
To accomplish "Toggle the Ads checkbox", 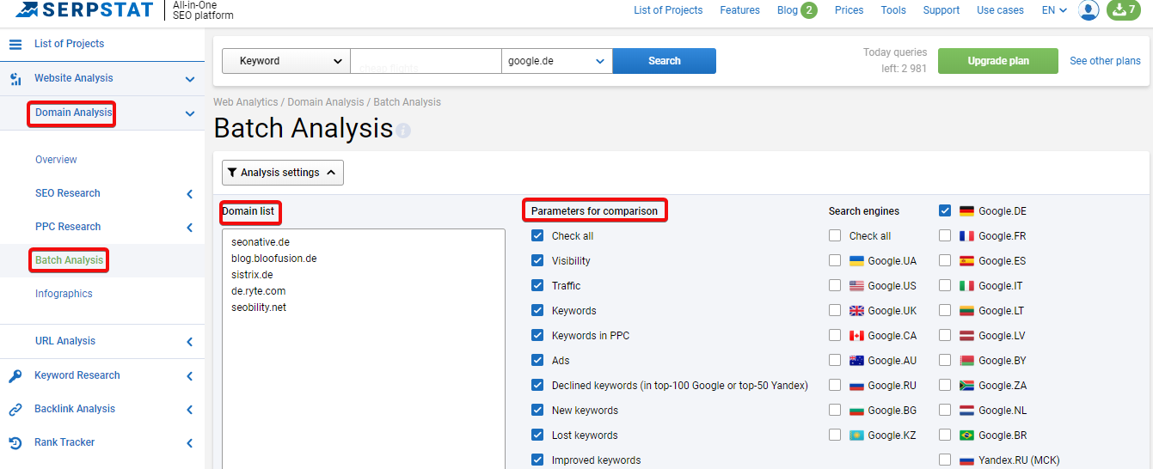I will point(537,361).
